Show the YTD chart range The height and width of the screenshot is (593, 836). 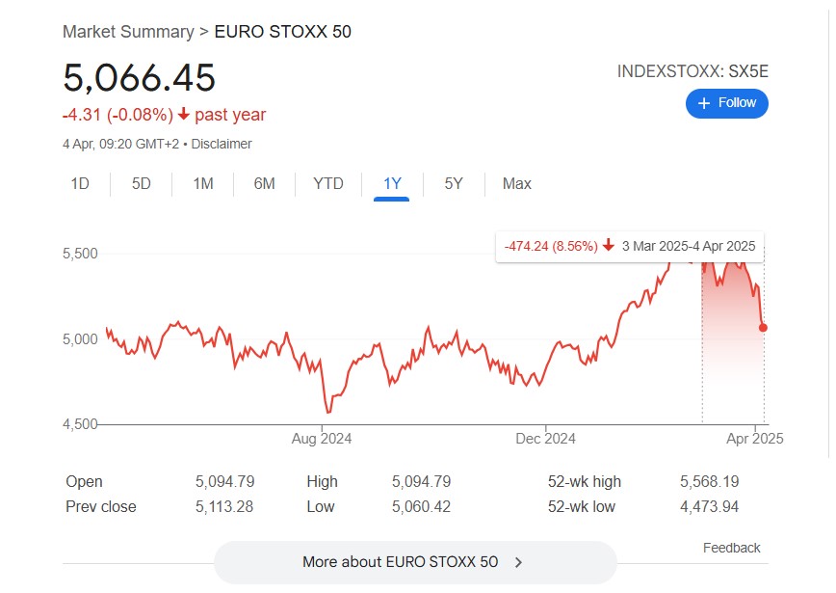327,183
